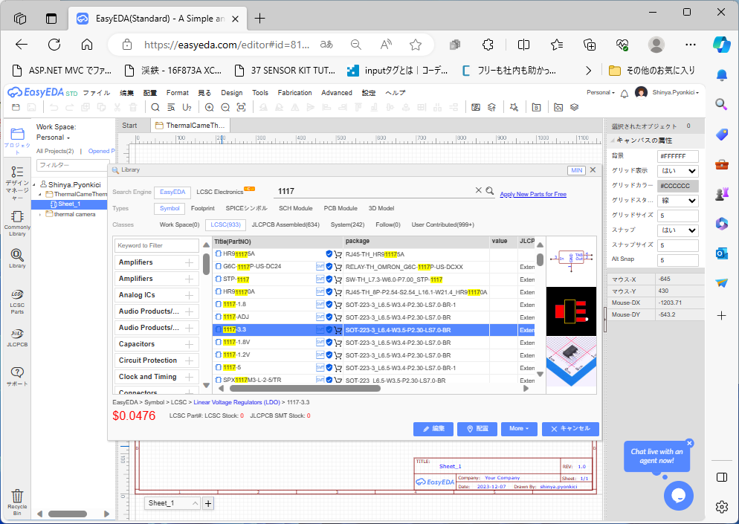Screen dimensions: 739x524
Task: Click the Edit (編集) button in dialog
Action: (x=433, y=429)
